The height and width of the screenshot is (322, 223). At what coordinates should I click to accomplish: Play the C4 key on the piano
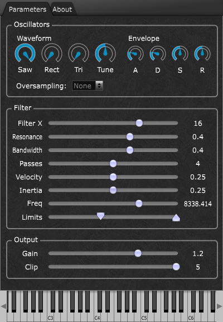(x=97, y=316)
